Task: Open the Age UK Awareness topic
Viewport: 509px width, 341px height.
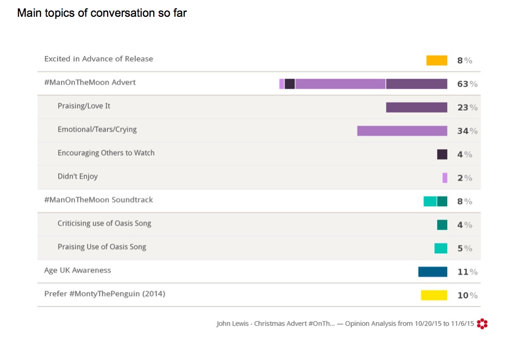Action: (x=78, y=271)
